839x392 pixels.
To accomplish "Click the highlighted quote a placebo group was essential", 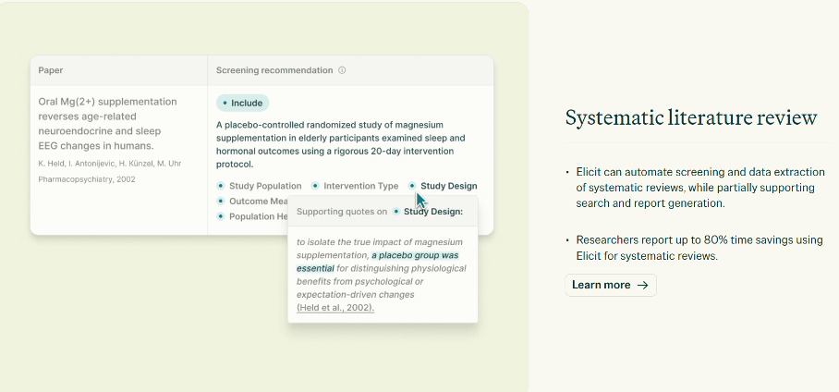I will (378, 262).
